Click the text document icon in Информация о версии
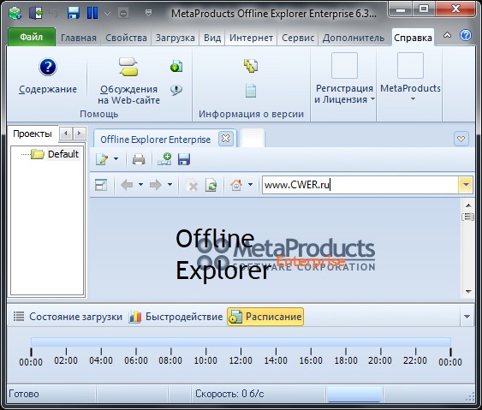The width and height of the screenshot is (482, 410). (x=251, y=91)
